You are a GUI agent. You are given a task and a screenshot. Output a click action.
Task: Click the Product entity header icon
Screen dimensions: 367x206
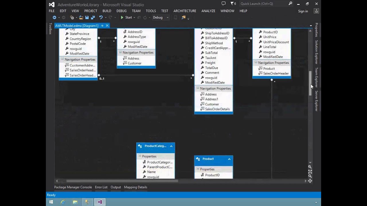(198, 159)
